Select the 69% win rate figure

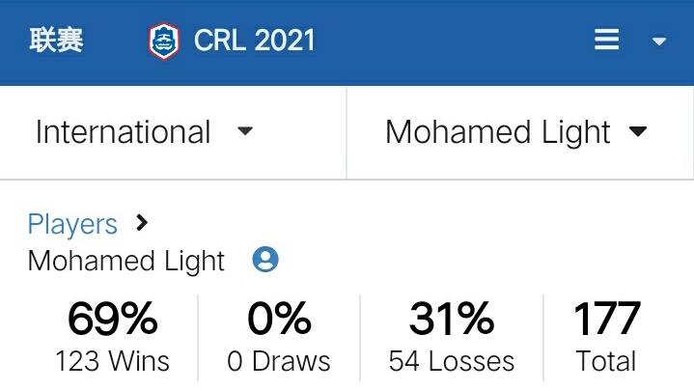click(112, 321)
